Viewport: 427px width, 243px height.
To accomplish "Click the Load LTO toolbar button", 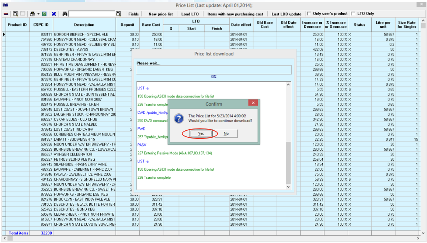I will [190, 14].
